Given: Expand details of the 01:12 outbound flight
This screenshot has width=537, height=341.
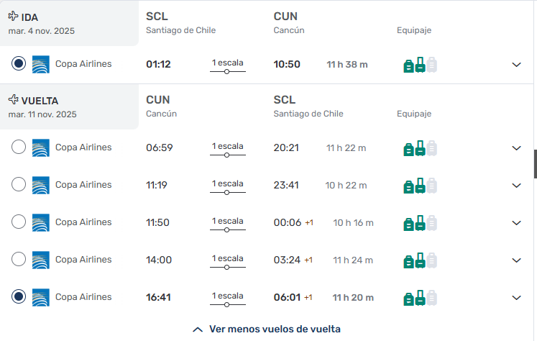Looking at the screenshot, I should (516, 65).
